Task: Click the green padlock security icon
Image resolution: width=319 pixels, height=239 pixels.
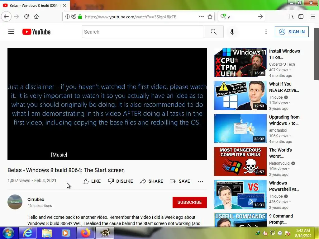Action: (x=80, y=17)
